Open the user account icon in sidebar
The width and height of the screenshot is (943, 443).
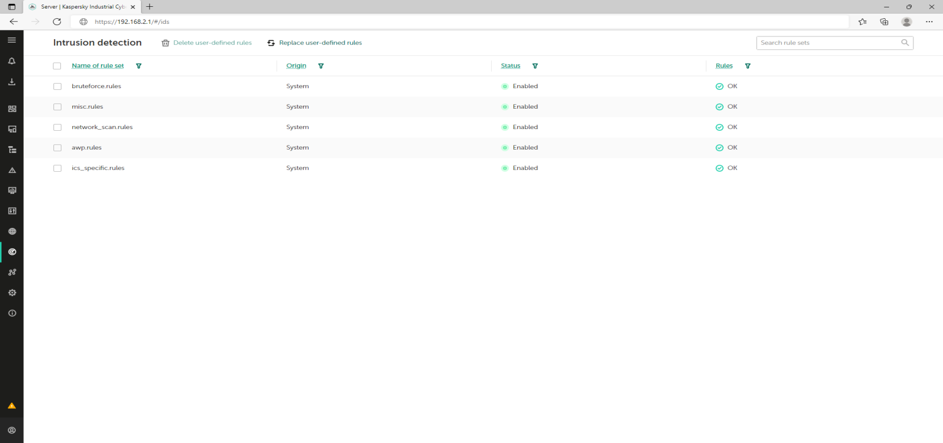pos(11,430)
